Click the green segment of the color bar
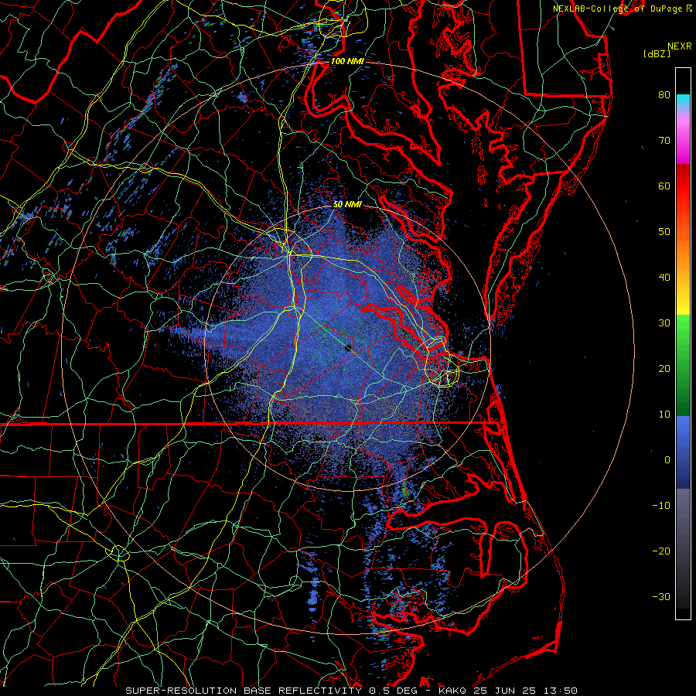The image size is (696, 696). [x=683, y=365]
